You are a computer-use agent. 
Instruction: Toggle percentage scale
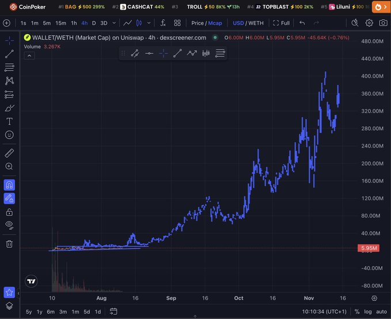pyautogui.click(x=357, y=312)
